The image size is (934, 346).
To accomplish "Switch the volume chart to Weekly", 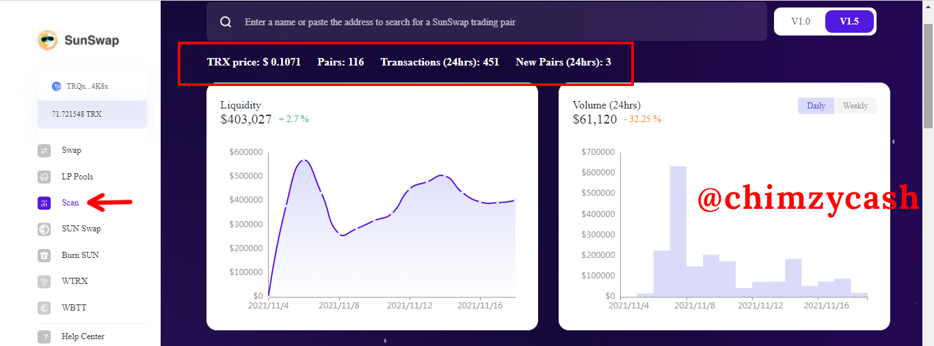I will pos(855,106).
